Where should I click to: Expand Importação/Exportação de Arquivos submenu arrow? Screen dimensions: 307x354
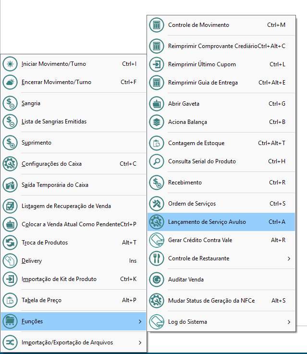pos(140,342)
